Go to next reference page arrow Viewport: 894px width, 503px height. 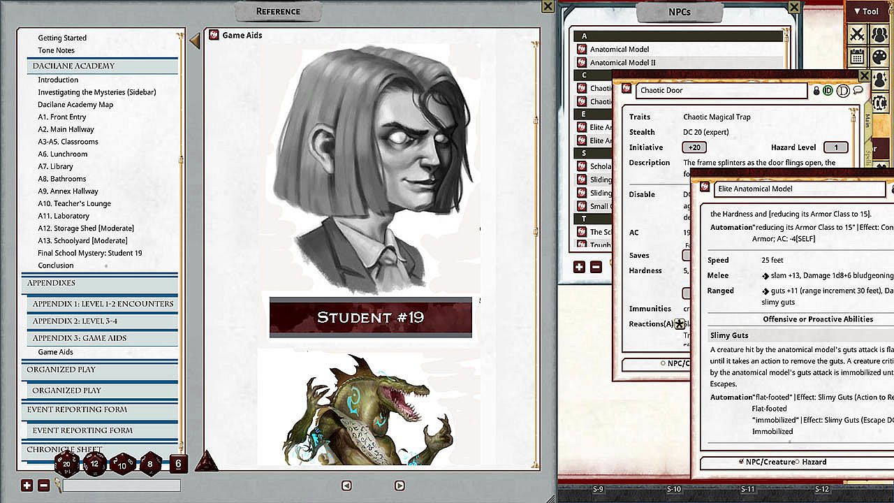(400, 486)
